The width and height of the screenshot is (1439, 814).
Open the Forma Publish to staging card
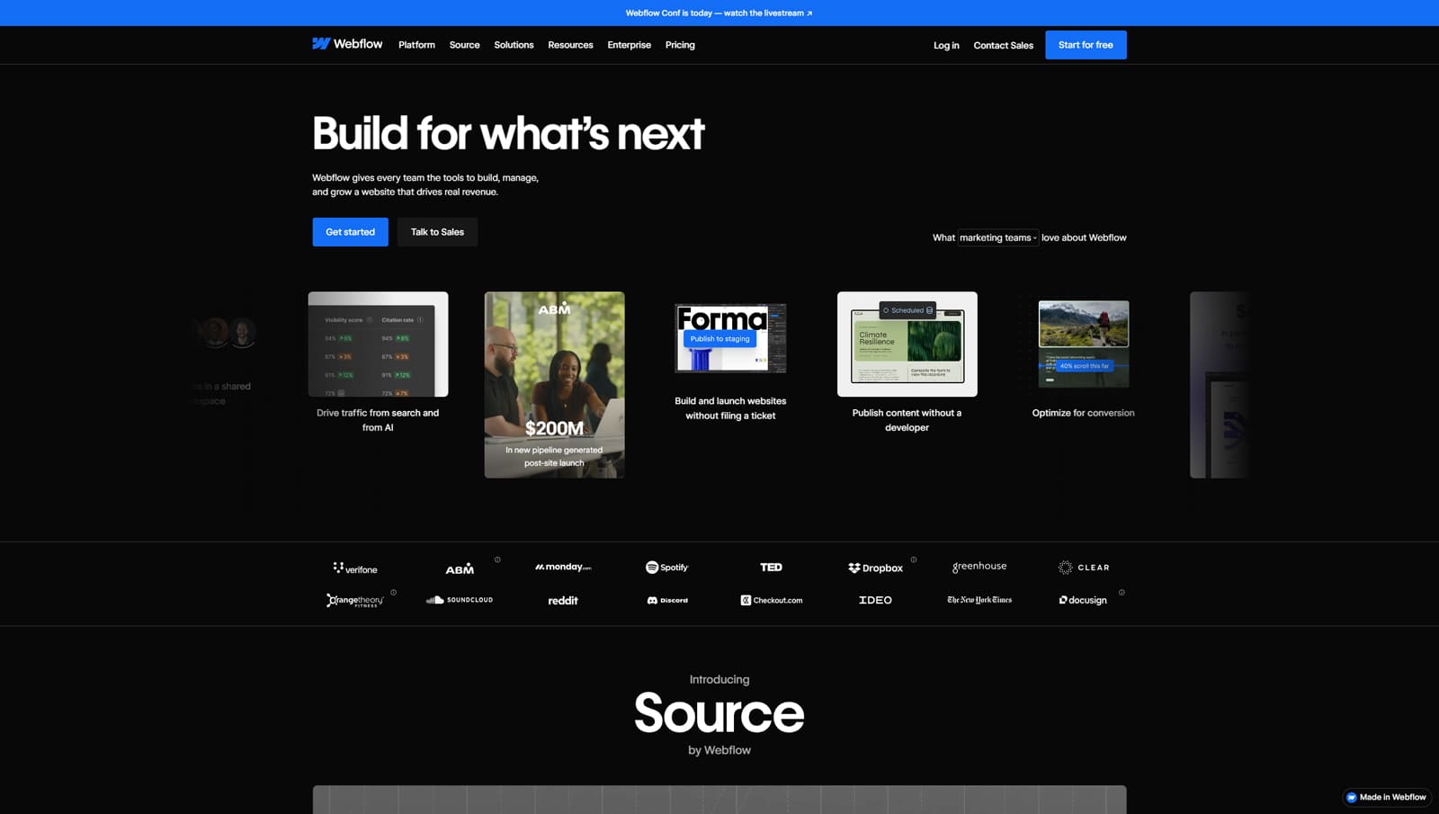(730, 362)
